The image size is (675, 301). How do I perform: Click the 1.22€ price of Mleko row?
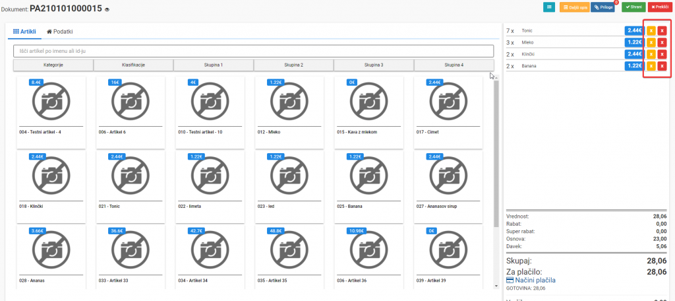[x=635, y=42]
